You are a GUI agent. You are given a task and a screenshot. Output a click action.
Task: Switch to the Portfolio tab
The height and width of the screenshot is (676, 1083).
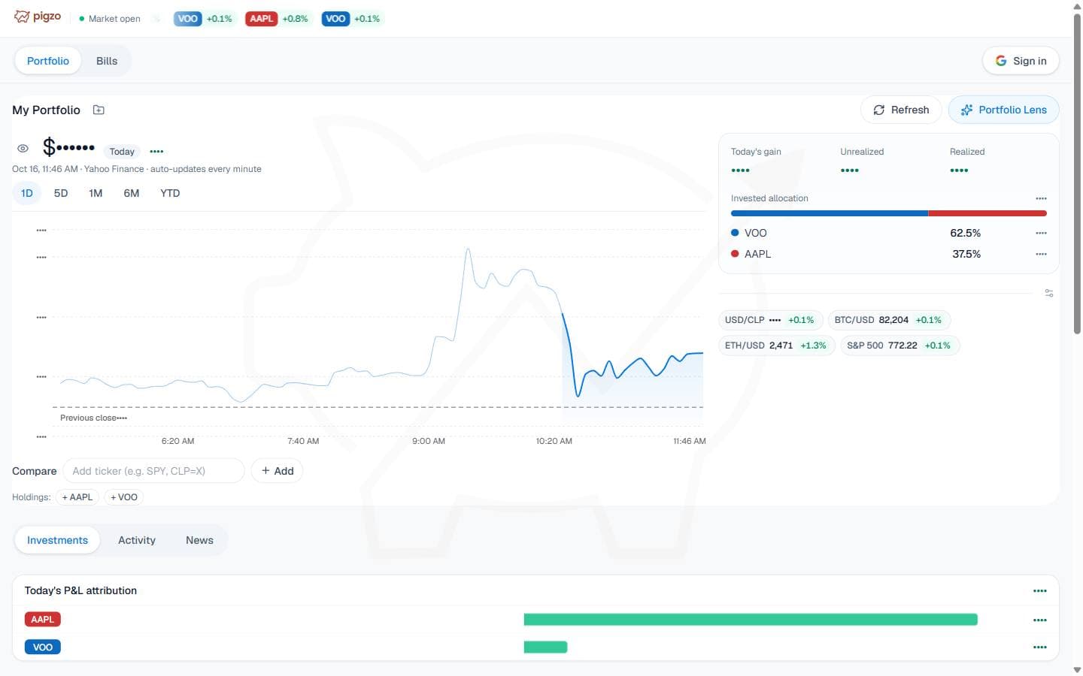[48, 61]
